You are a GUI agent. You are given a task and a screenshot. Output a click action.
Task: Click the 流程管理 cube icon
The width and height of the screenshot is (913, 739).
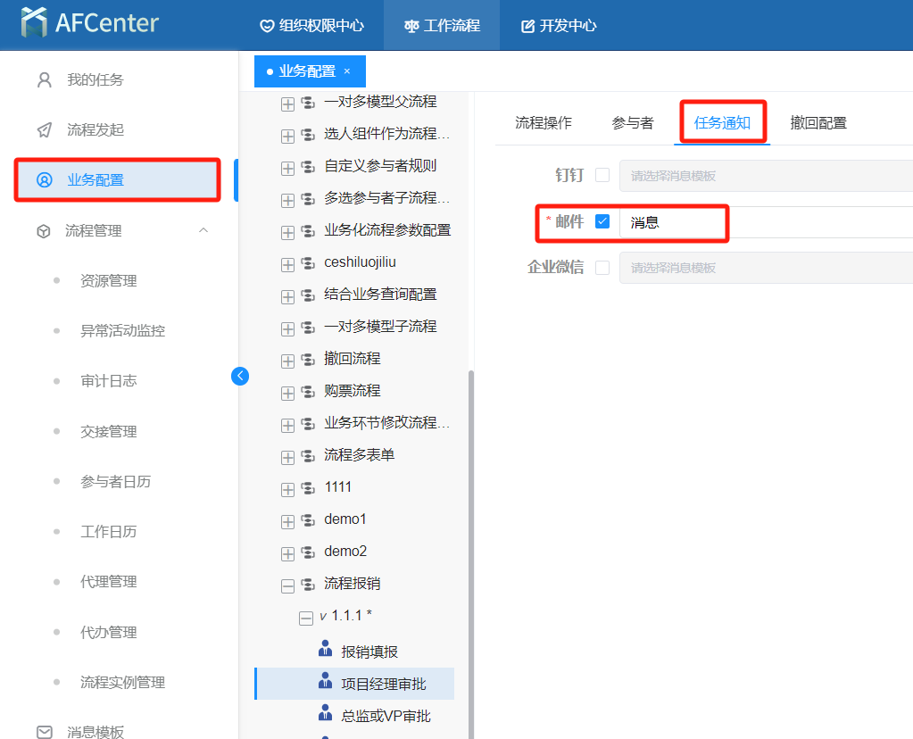43,231
